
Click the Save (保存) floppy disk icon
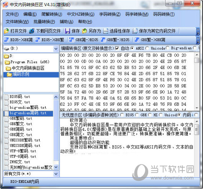coord(67,31)
